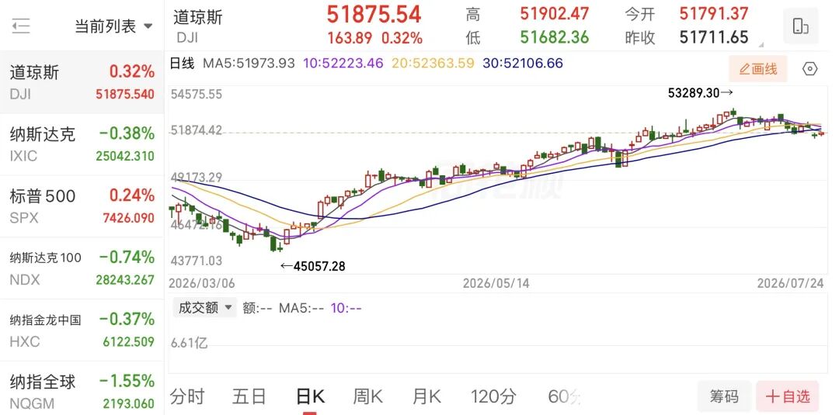Screen dimensions: 839x415
Task: Click the 2026/07/24 date label
Action: click(790, 282)
